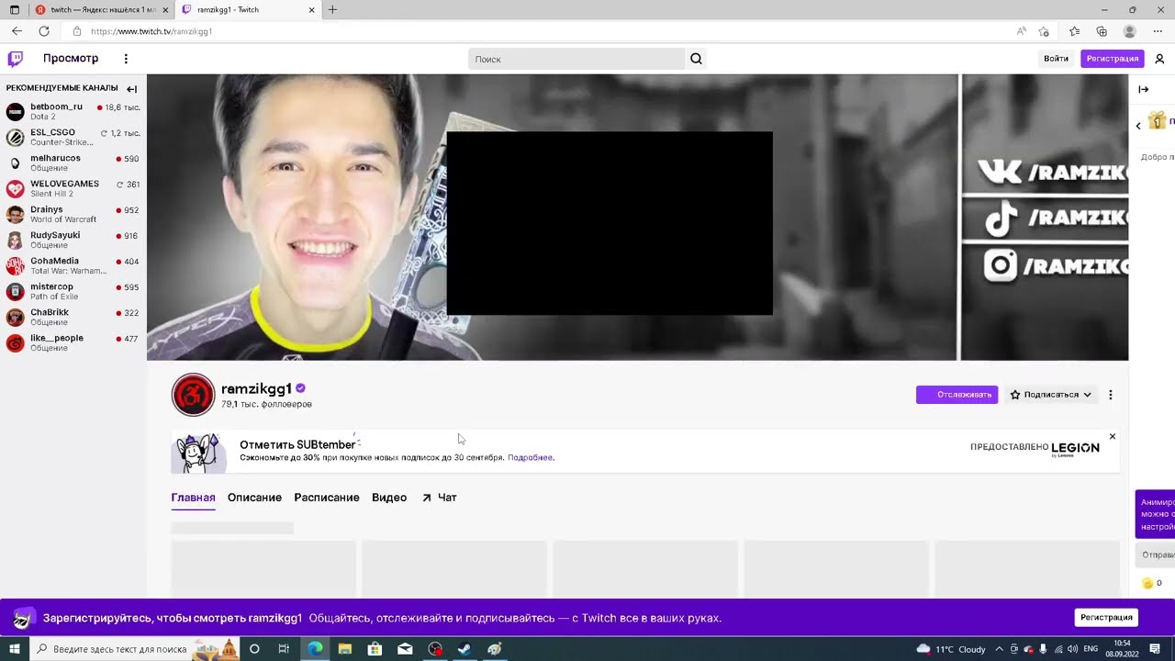Open browser collections
Screen dimensions: 1175x661
[1102, 31]
